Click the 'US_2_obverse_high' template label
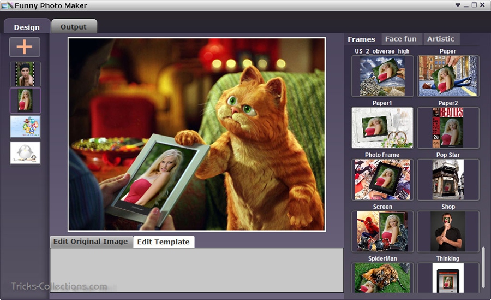 click(382, 51)
